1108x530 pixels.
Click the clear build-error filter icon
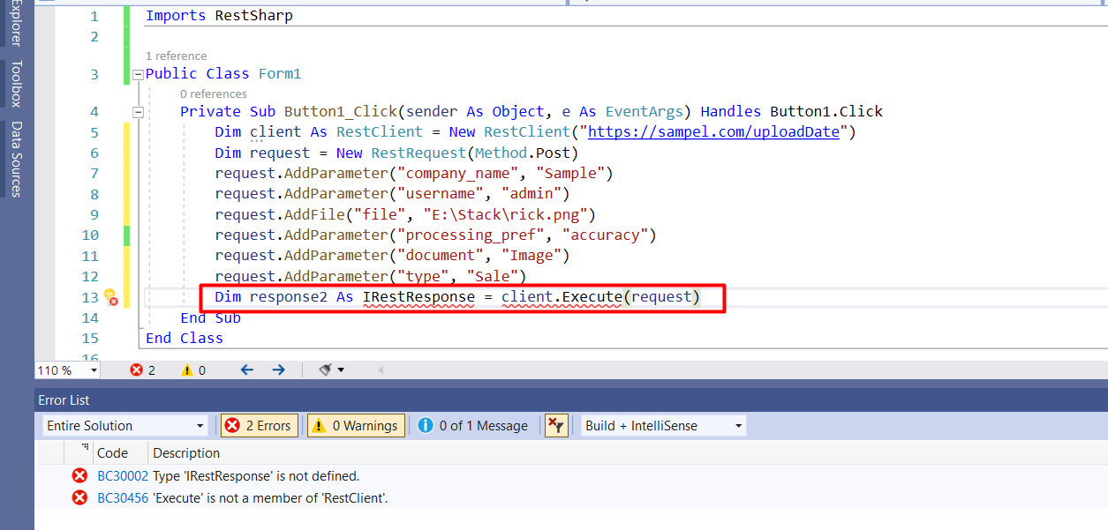coord(556,426)
